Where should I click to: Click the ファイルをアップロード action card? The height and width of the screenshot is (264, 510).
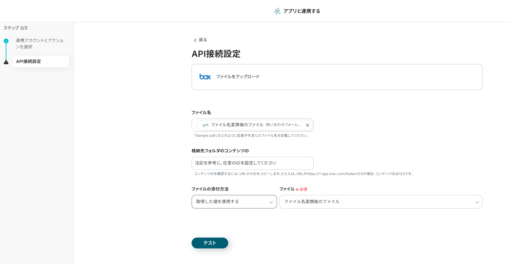pyautogui.click(x=337, y=77)
